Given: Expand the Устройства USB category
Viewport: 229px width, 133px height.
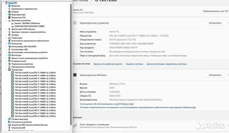Looking at the screenshot, I should click(6, 128).
